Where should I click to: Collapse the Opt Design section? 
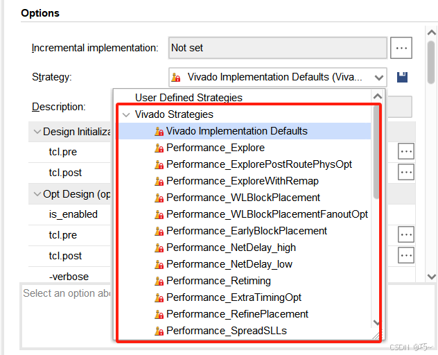pyautogui.click(x=37, y=194)
